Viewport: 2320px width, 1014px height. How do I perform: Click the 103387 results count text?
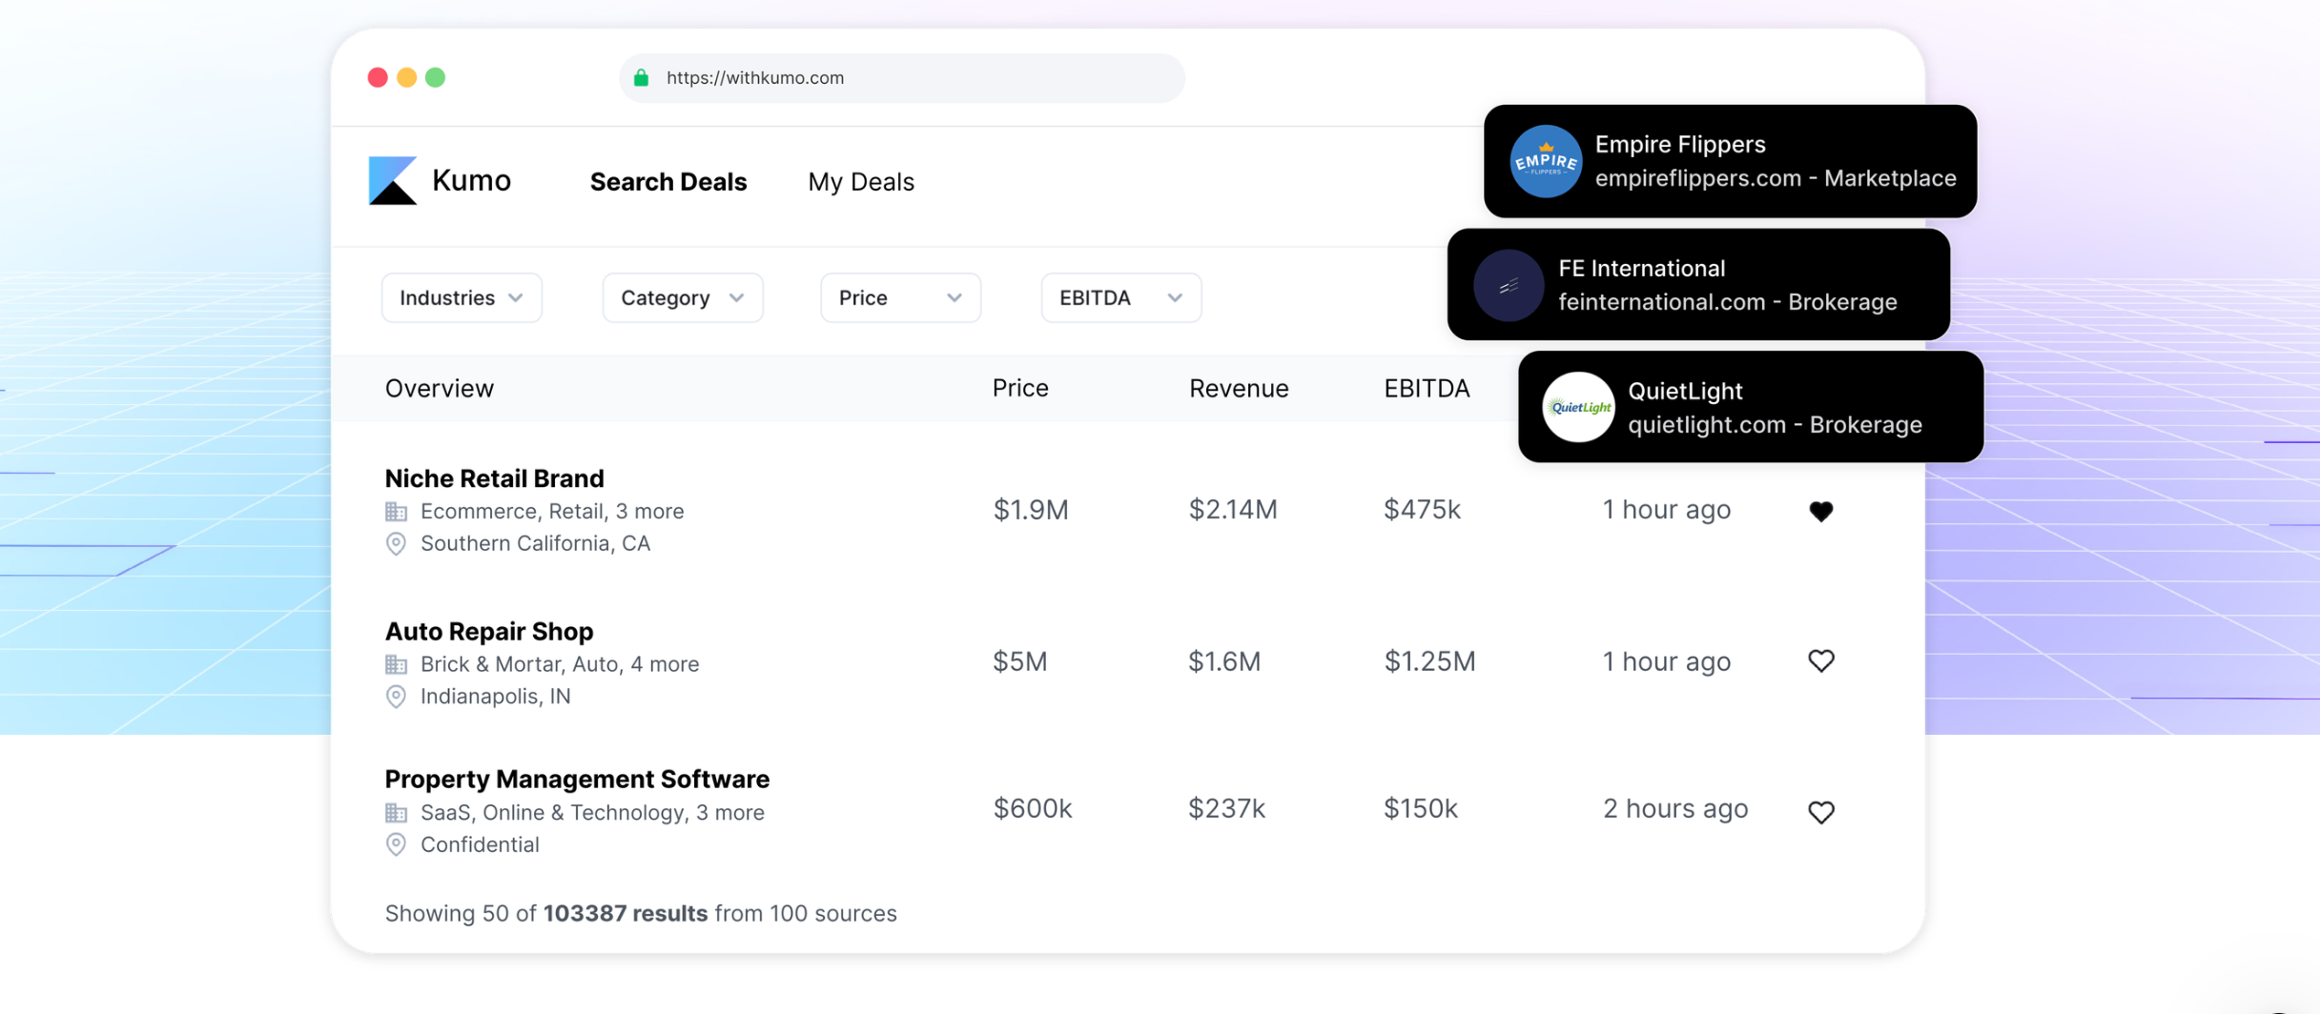click(x=626, y=913)
